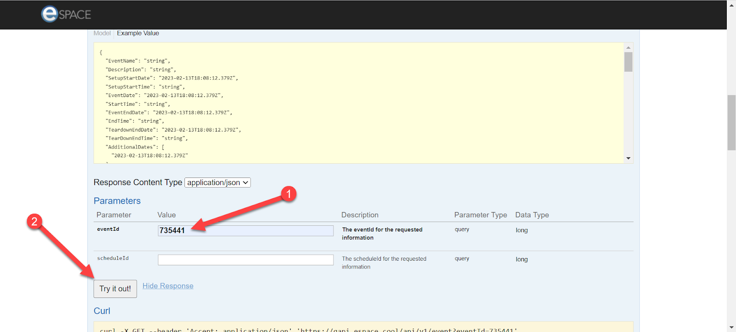The width and height of the screenshot is (736, 332).
Task: Click the Curl section heading
Action: [102, 311]
